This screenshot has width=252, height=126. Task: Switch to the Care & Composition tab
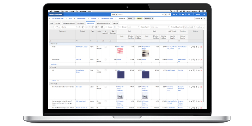click(69, 23)
